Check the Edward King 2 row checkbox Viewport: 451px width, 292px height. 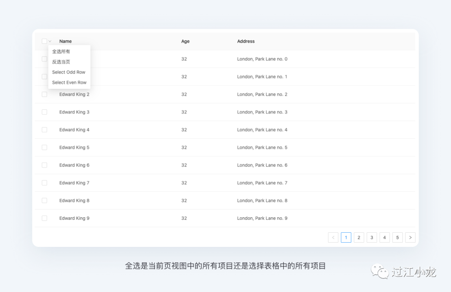point(44,94)
